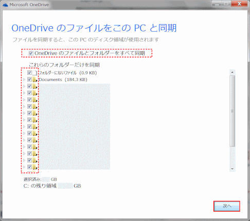Click the folder list scrollbar thumb
This screenshot has width=250, height=221.
233,111
